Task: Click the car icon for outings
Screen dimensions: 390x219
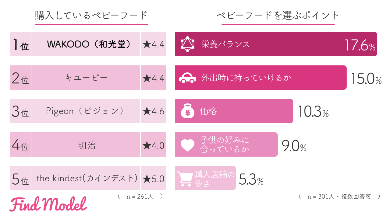Action: click(x=187, y=78)
